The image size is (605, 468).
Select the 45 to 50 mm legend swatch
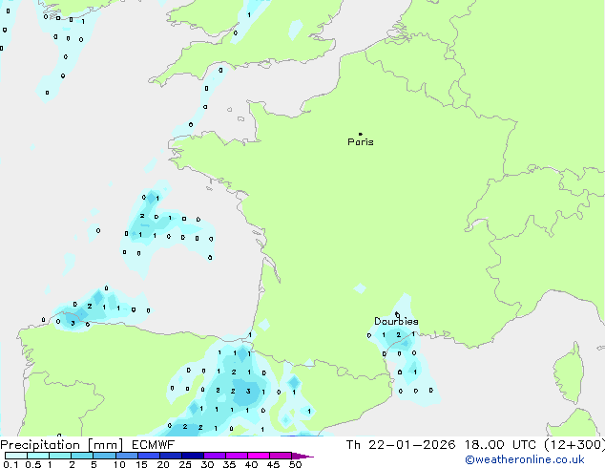[281, 456]
